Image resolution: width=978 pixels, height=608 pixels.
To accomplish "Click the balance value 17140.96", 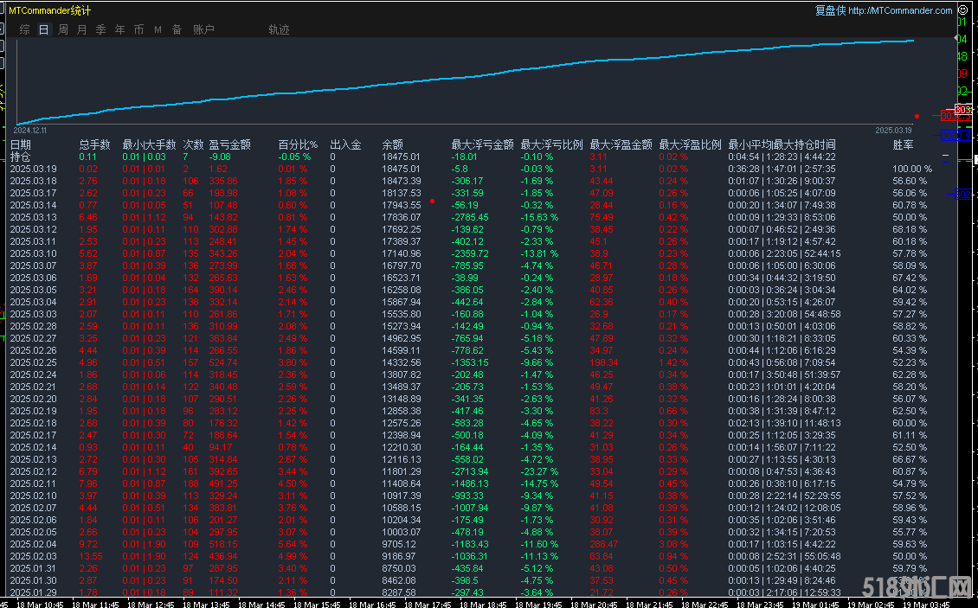I will [x=401, y=253].
